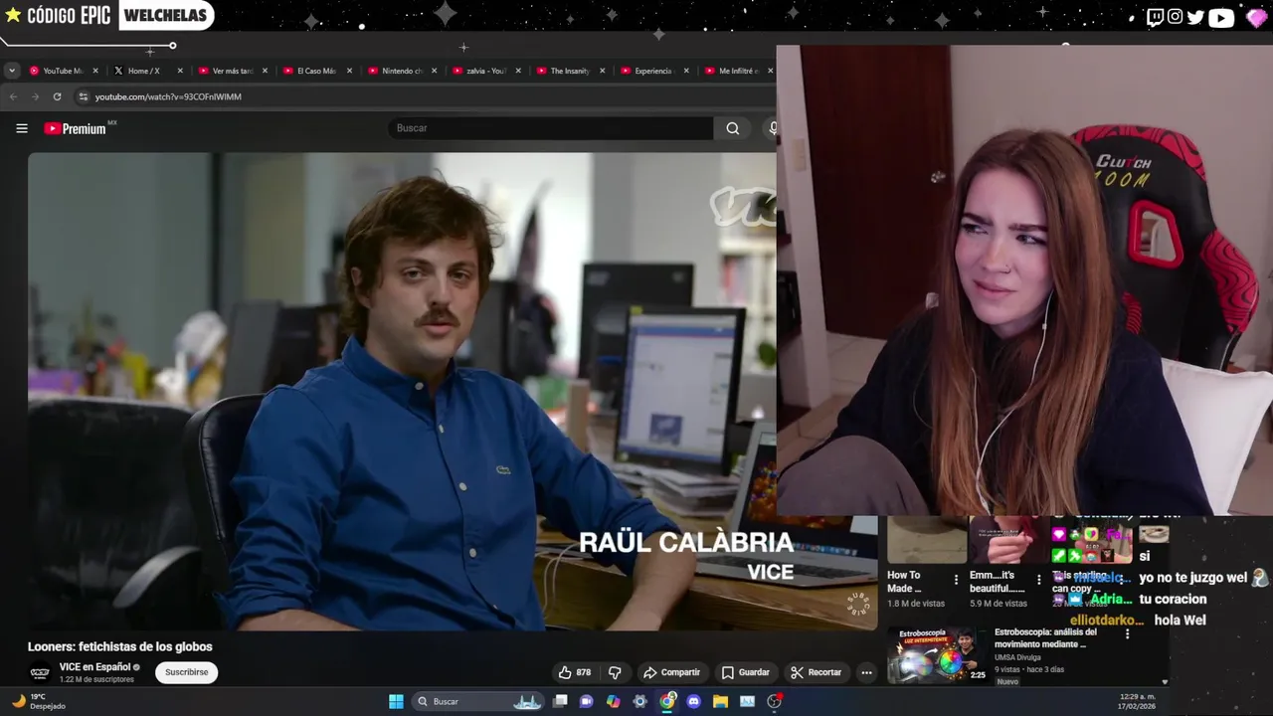Viewport: 1273px width, 716px height.
Task: Click the scroll-down arrow of sidebar scrollbar
Action: (x=1165, y=682)
